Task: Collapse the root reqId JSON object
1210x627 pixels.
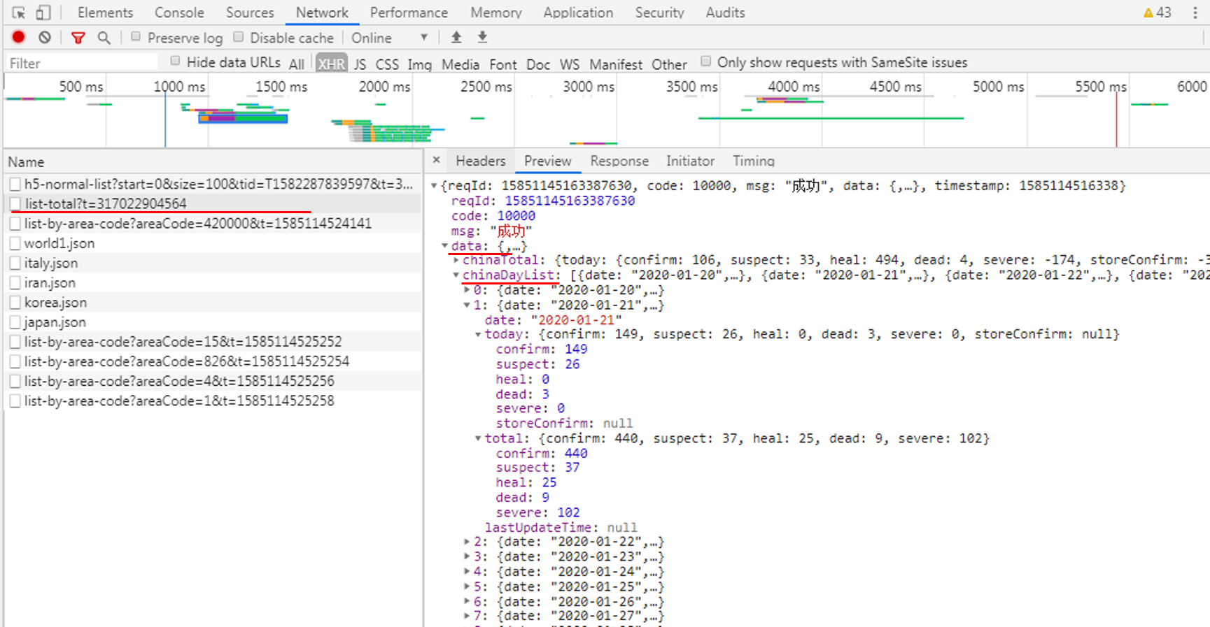Action: pyautogui.click(x=434, y=186)
